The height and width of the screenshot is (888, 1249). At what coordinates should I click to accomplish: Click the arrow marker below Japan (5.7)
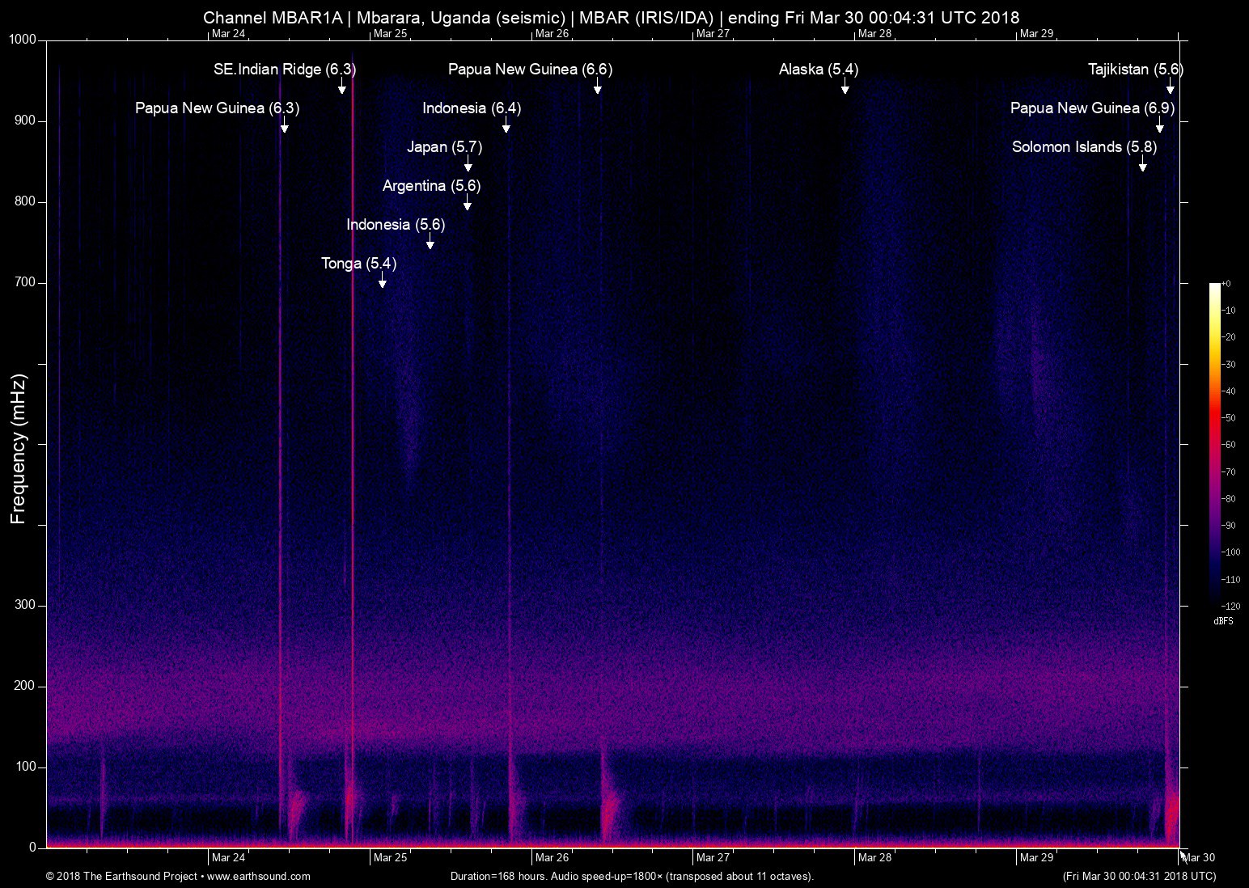point(468,165)
